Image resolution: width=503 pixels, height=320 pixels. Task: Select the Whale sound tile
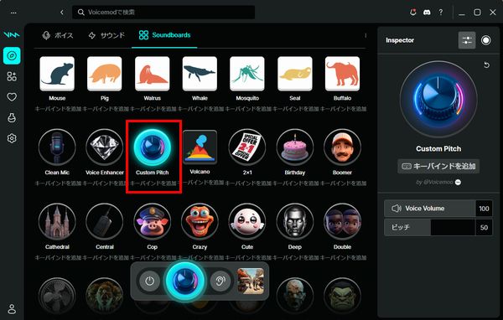point(200,74)
